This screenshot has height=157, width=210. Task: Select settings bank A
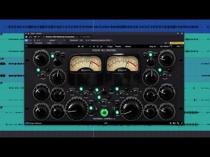click(90, 47)
